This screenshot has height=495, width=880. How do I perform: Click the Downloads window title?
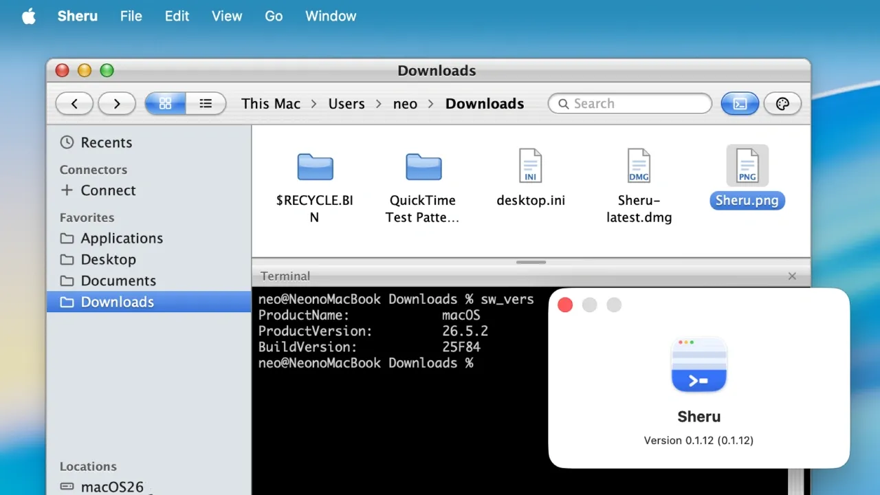[437, 71]
